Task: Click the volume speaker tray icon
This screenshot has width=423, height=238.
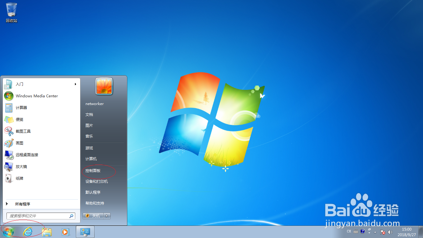Action: coord(390,232)
